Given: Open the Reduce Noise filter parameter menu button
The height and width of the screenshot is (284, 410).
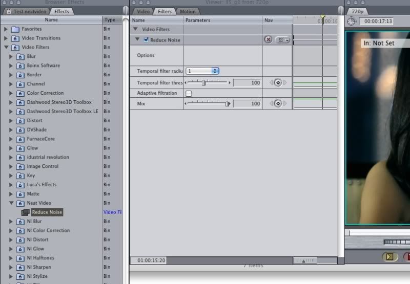Looking at the screenshot, I should pyautogui.click(x=282, y=39).
